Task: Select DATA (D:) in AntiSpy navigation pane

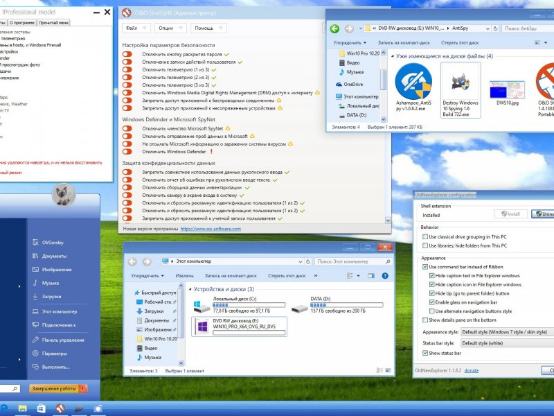Action: pyautogui.click(x=352, y=115)
